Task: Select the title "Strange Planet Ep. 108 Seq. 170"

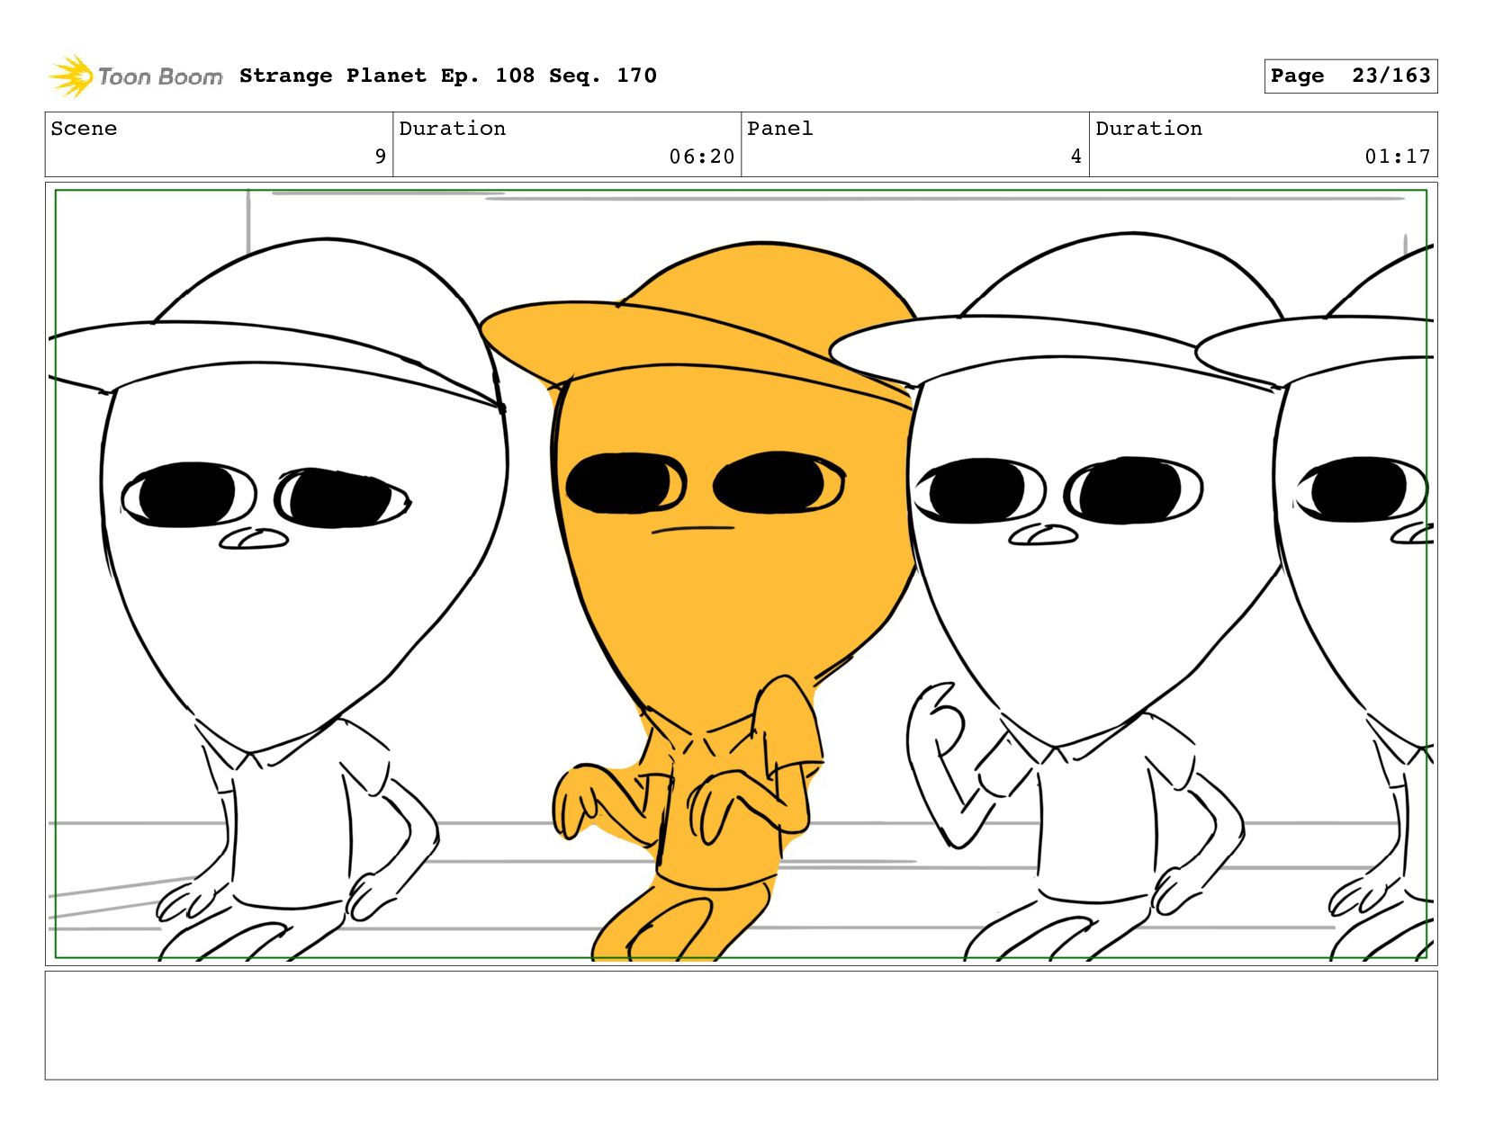Action: (448, 76)
